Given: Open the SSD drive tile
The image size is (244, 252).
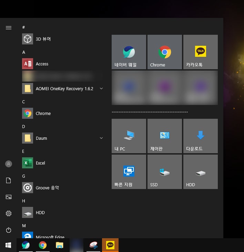Looking at the screenshot, I should tap(165, 172).
